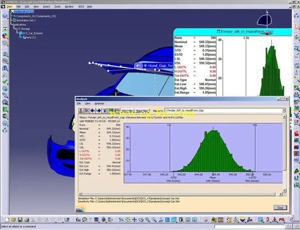Select DCS_Car_Exterior root tree node

point(24,12)
